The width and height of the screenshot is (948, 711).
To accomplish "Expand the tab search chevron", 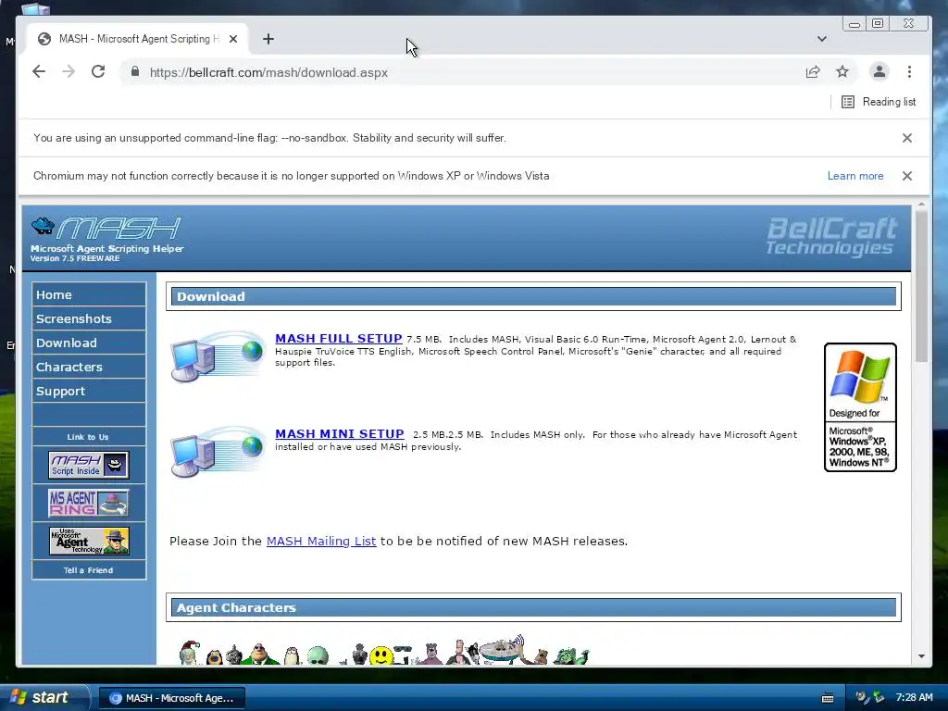I will point(822,39).
